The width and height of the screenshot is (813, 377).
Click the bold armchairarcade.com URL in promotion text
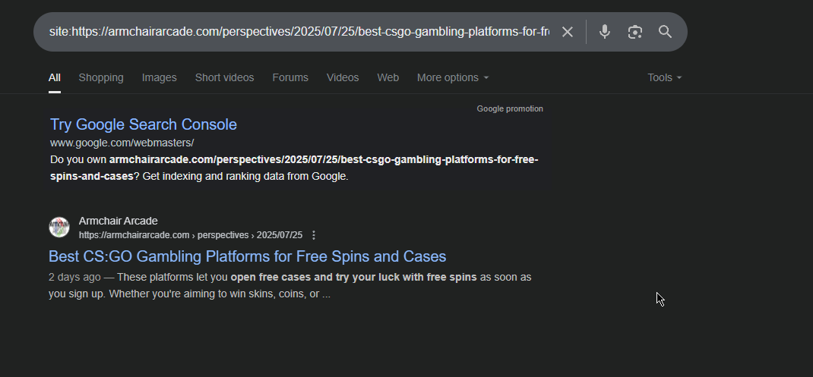point(294,168)
